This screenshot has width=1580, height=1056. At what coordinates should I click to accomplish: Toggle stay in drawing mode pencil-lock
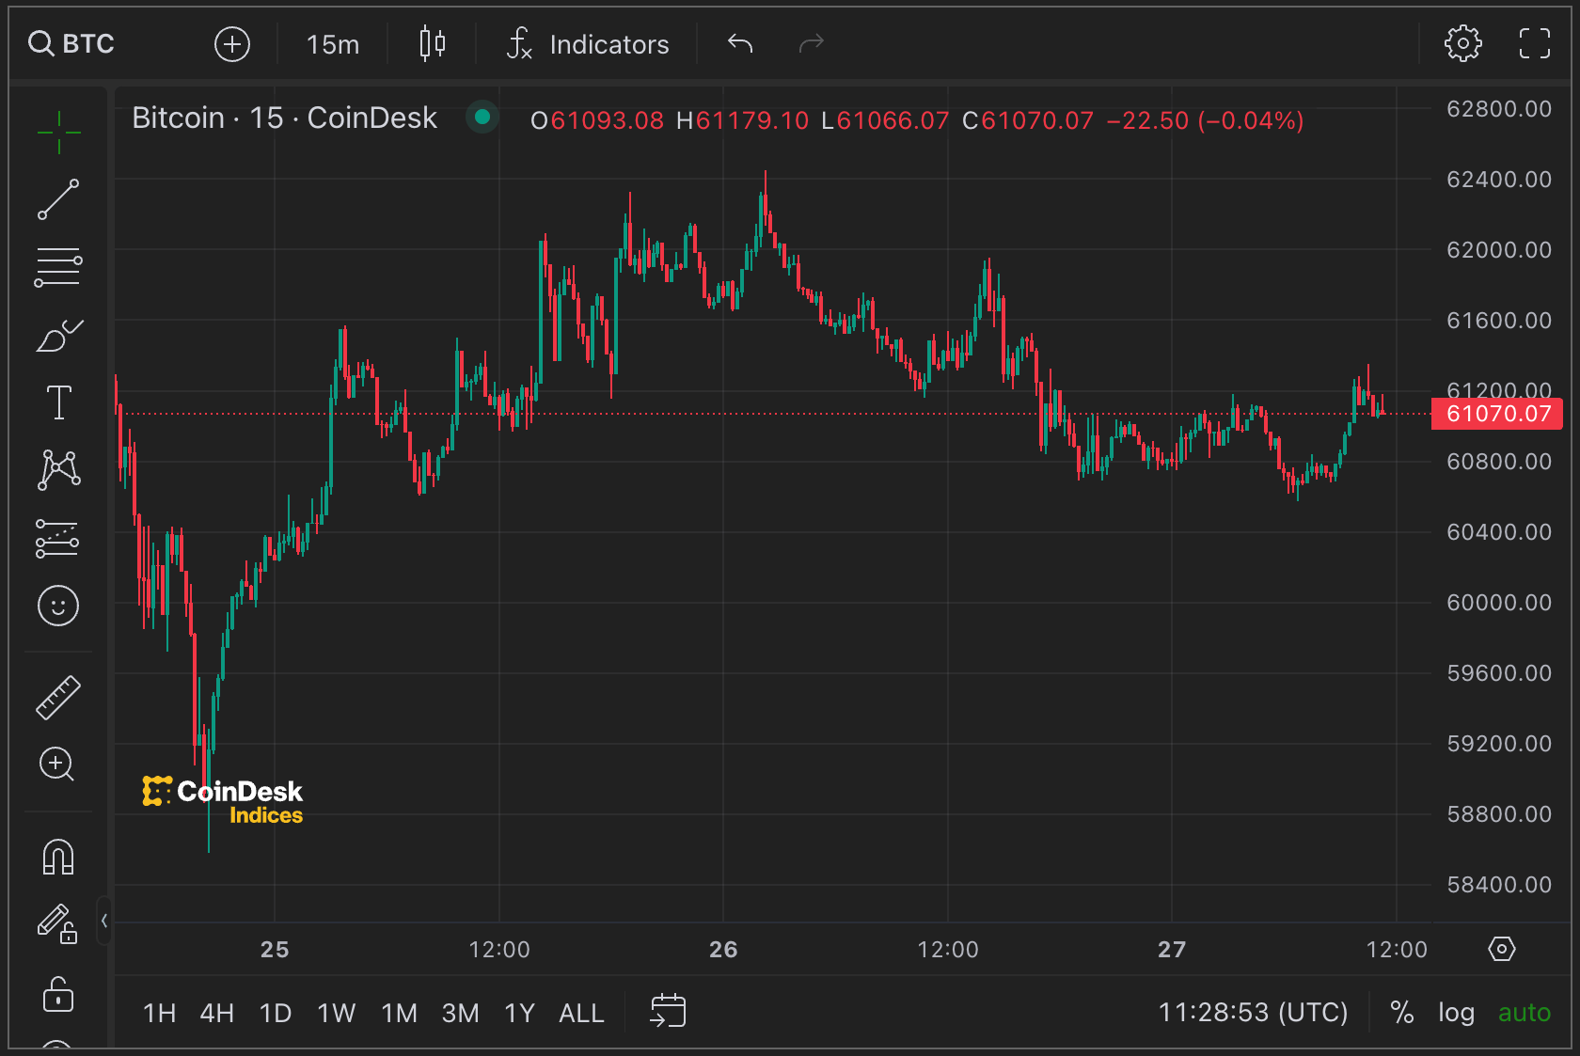[57, 923]
